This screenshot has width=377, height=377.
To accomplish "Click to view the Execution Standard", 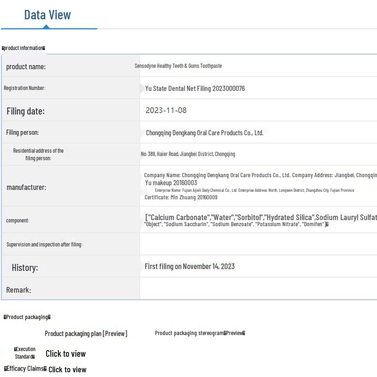I will pos(66,353).
